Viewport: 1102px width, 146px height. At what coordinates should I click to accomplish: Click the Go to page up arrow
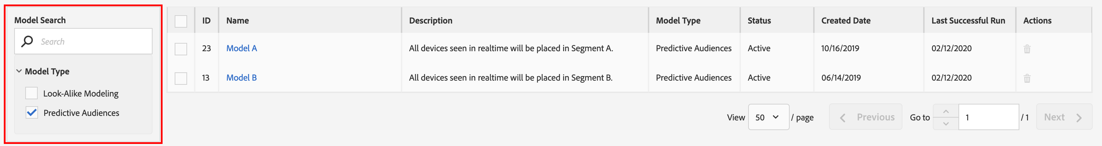coord(946,111)
